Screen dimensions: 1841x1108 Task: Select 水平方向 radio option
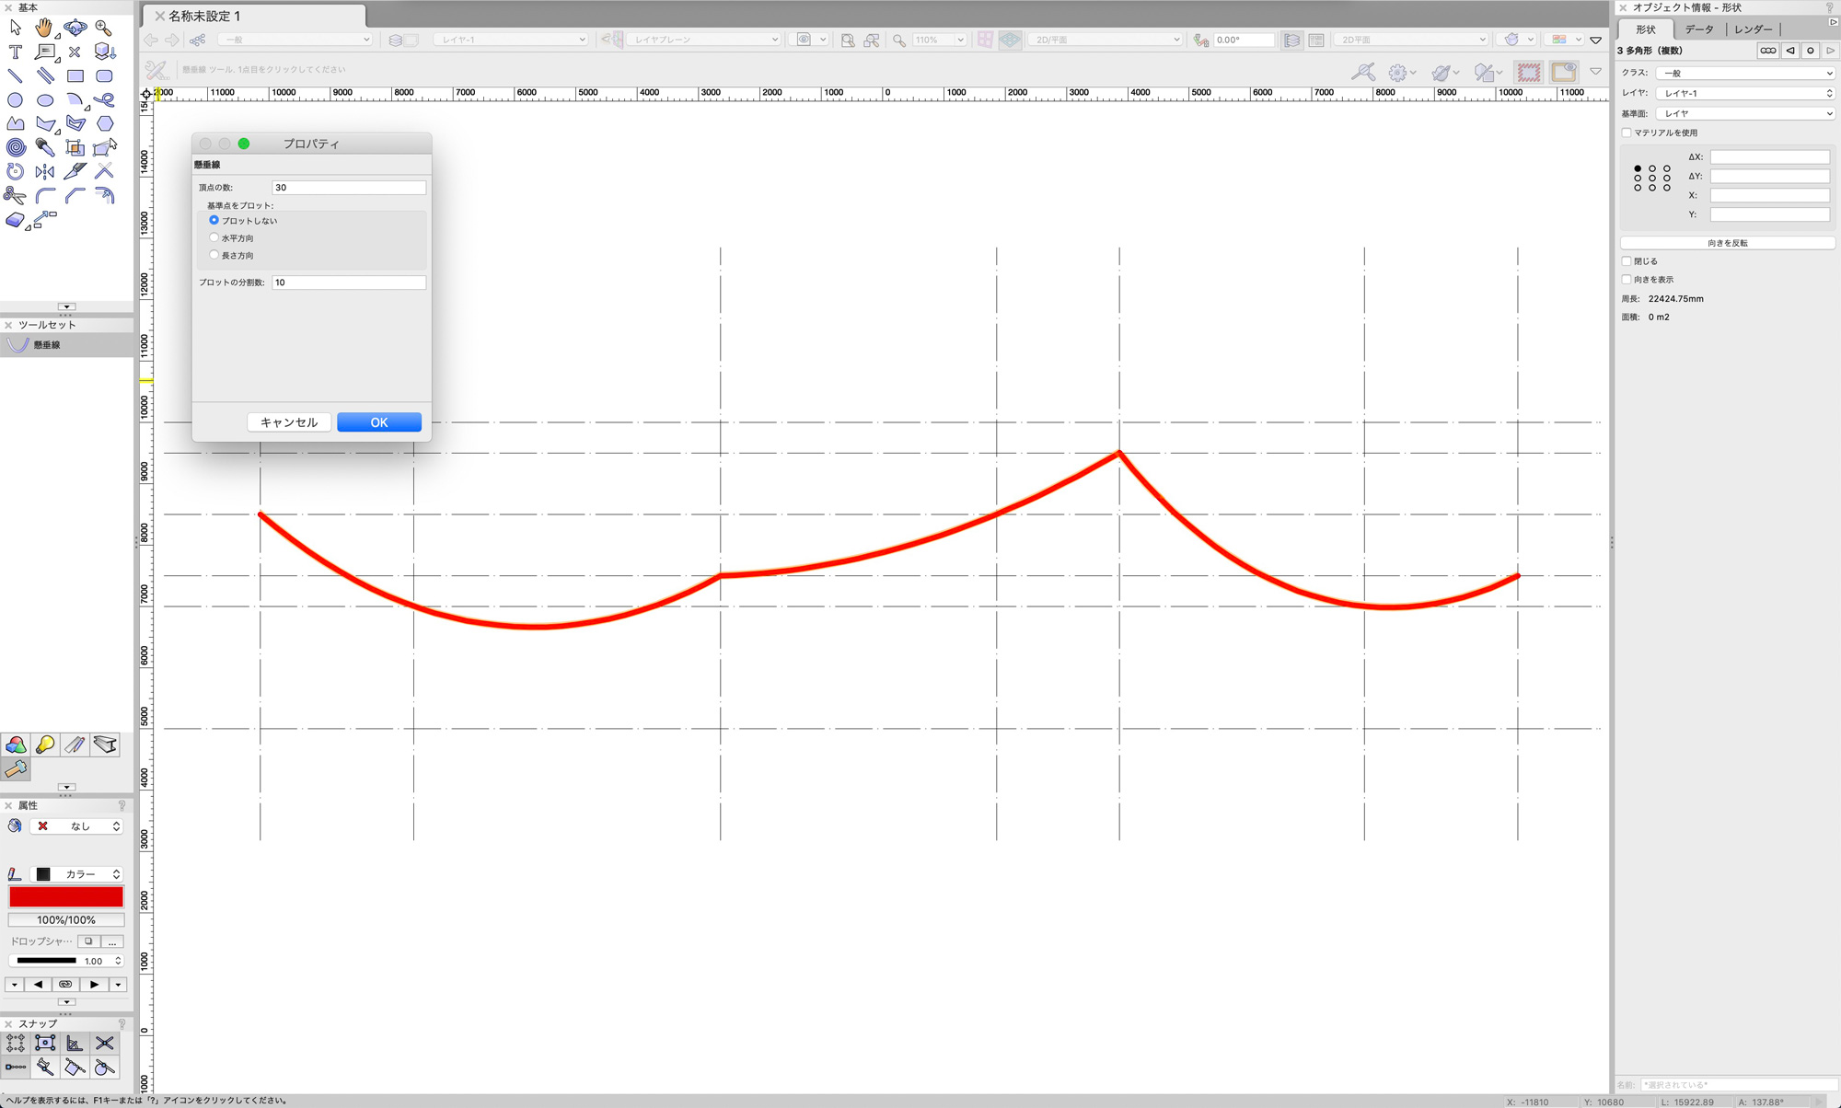[x=214, y=237]
